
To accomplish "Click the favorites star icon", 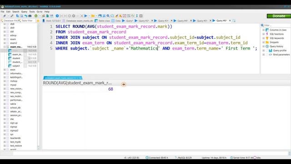I will pos(38,20).
